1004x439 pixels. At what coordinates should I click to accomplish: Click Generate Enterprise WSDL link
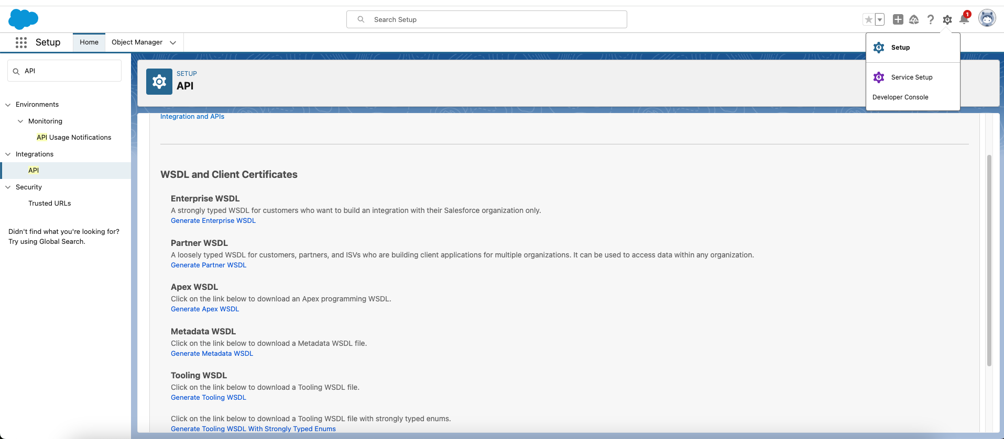tap(213, 221)
